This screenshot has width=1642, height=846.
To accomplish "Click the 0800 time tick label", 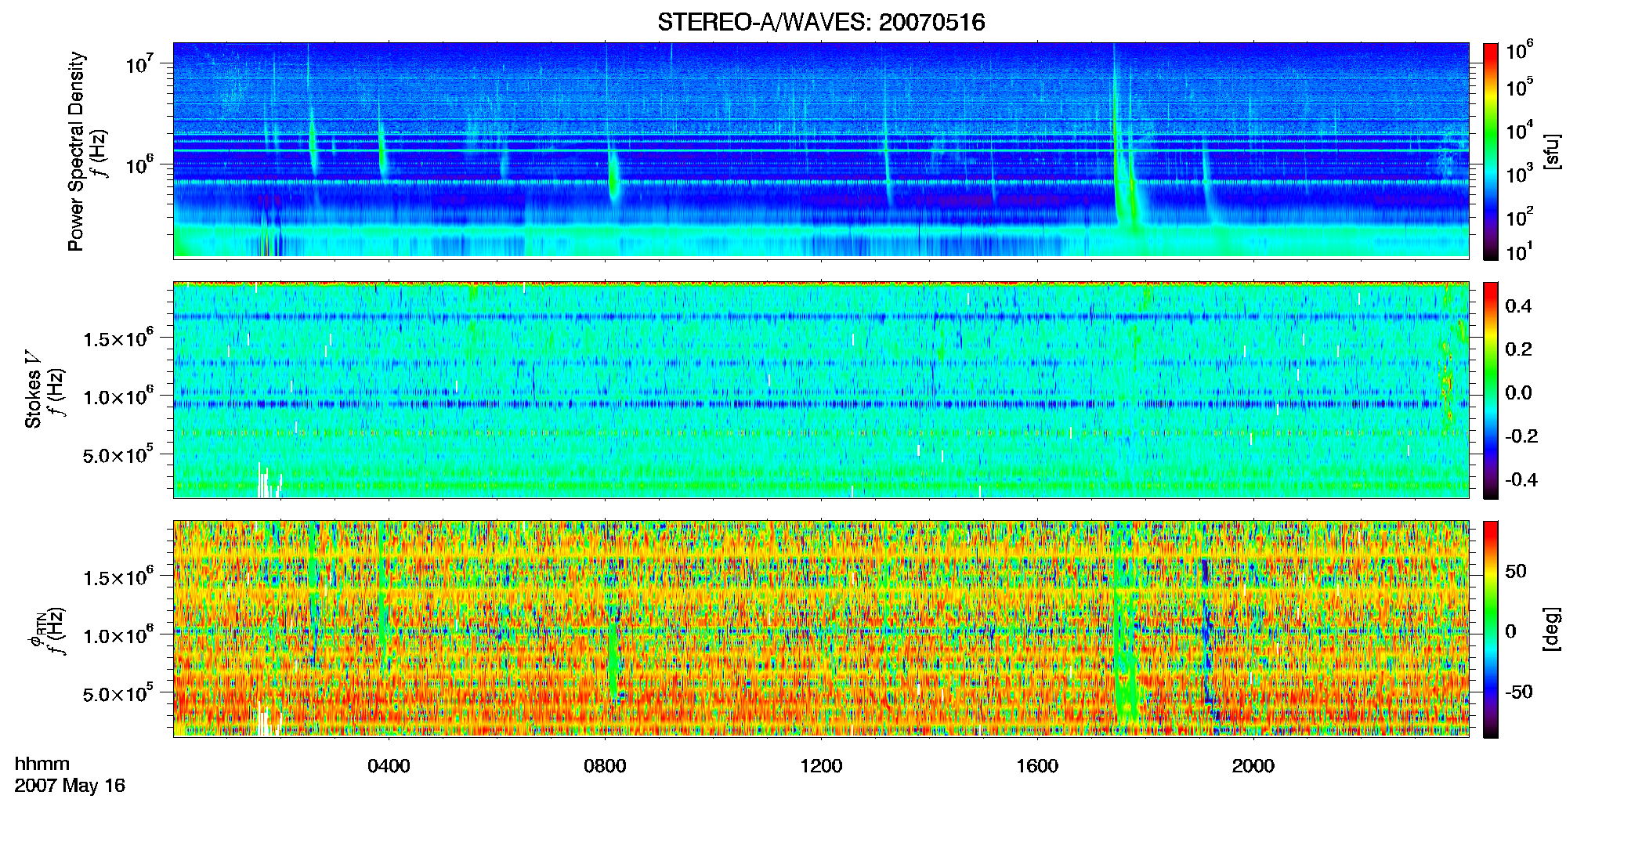I will click(x=605, y=766).
